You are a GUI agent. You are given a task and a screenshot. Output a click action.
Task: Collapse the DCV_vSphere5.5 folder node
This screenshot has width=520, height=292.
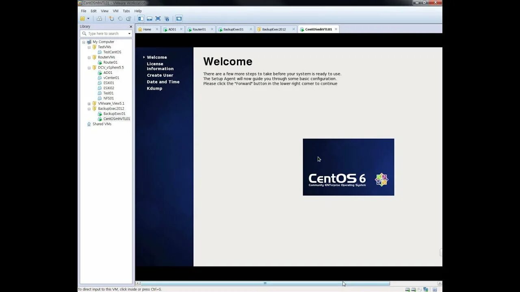[x=89, y=68]
